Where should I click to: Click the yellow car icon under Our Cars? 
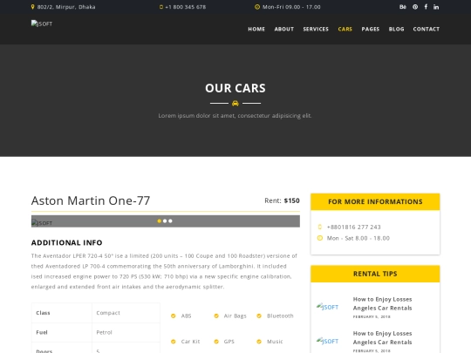coord(235,103)
